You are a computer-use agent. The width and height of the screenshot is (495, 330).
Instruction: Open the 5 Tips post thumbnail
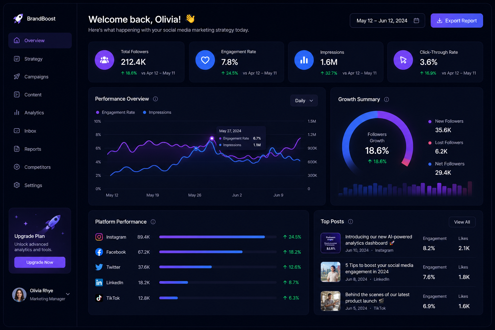(330, 272)
